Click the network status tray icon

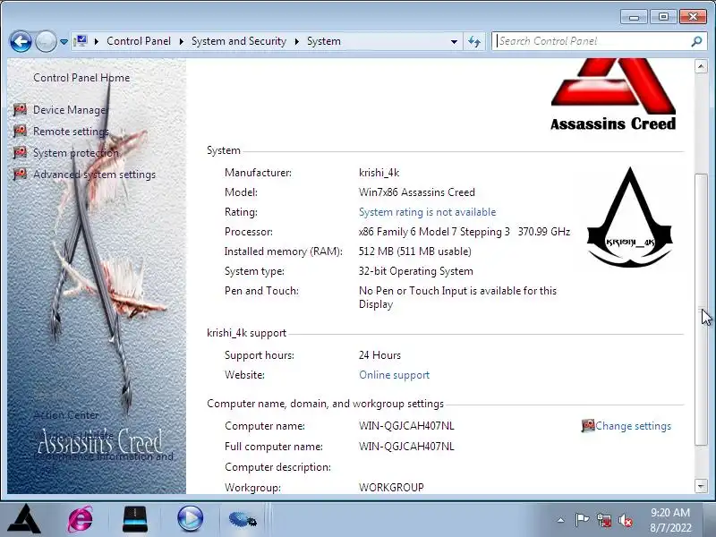[x=603, y=520]
